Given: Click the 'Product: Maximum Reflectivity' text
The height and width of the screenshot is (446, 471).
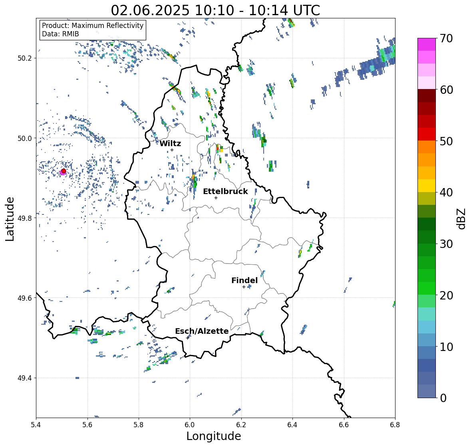Looking at the screenshot, I should [x=93, y=26].
